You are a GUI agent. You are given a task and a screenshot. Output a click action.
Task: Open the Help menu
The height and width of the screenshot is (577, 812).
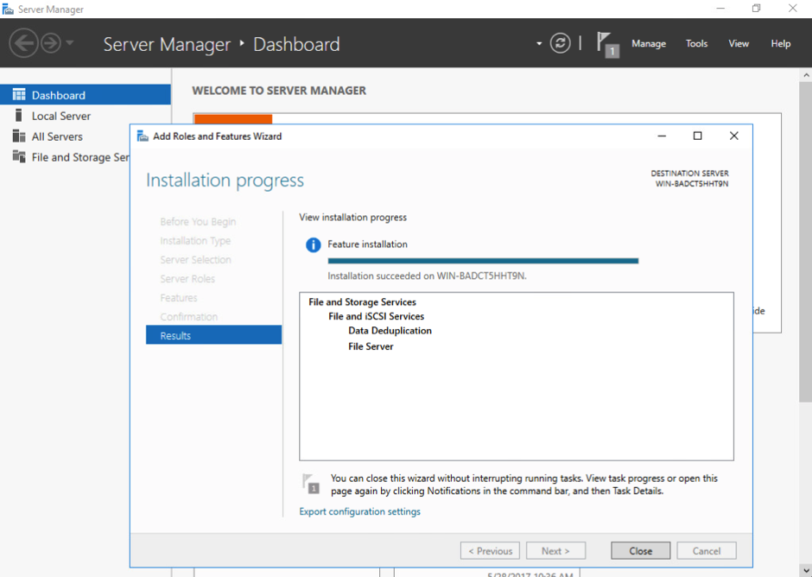click(780, 43)
